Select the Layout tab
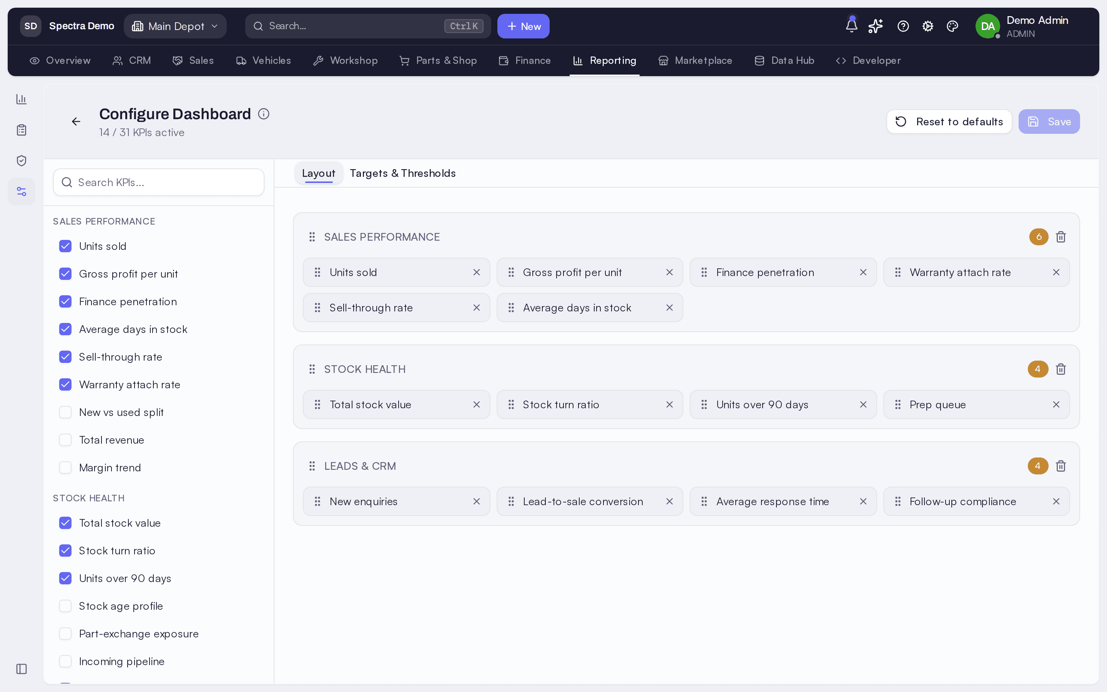This screenshot has height=692, width=1107. (318, 173)
